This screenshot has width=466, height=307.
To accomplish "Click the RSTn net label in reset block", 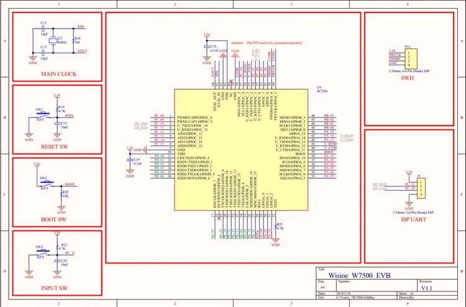I will tap(70, 116).
